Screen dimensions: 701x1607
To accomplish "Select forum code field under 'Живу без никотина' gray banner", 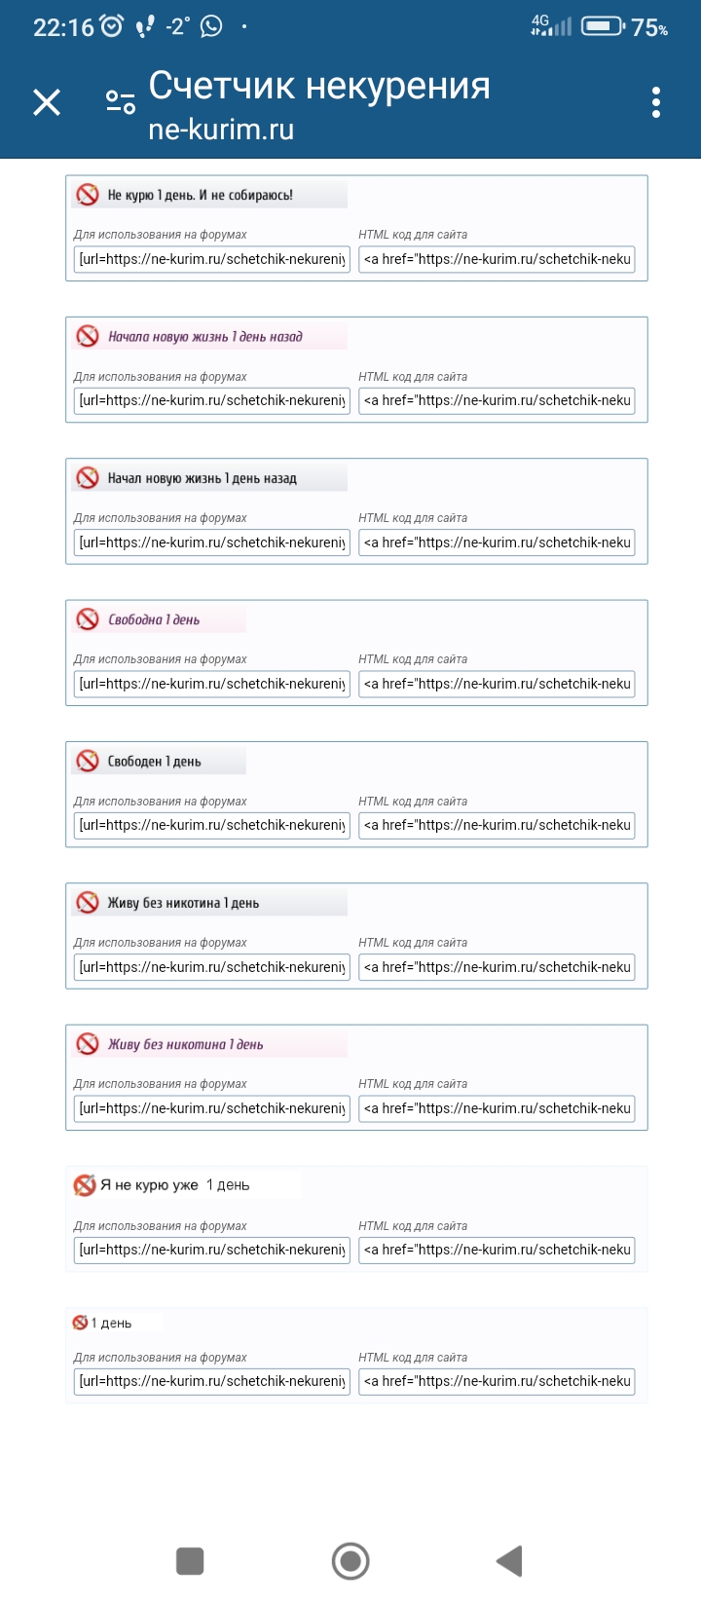I will tap(211, 967).
